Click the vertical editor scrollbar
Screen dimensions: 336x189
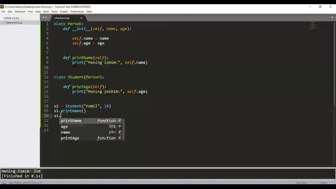[x=334, y=64]
